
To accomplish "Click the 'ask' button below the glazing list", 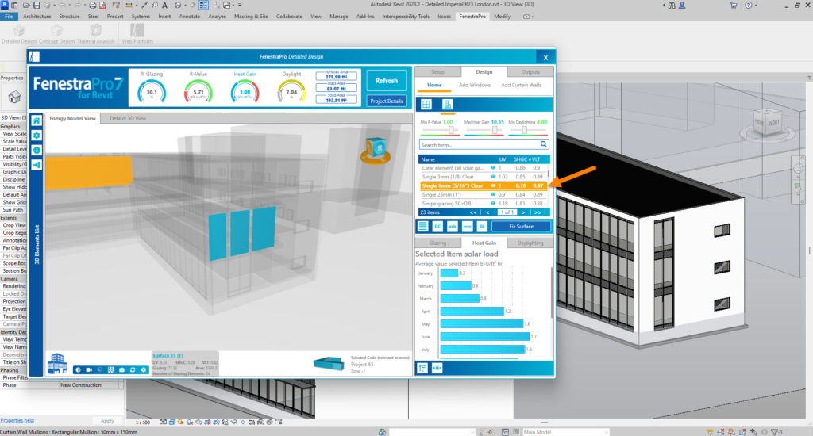I will click(x=452, y=226).
